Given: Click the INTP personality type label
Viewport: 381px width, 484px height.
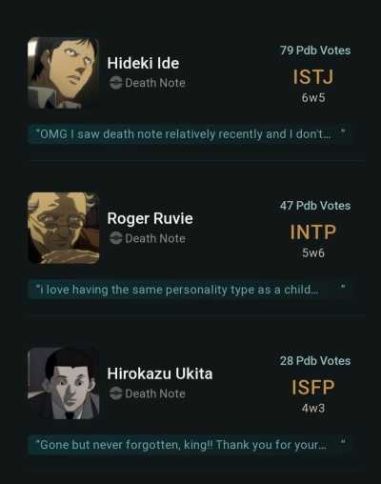Looking at the screenshot, I should [x=313, y=232].
